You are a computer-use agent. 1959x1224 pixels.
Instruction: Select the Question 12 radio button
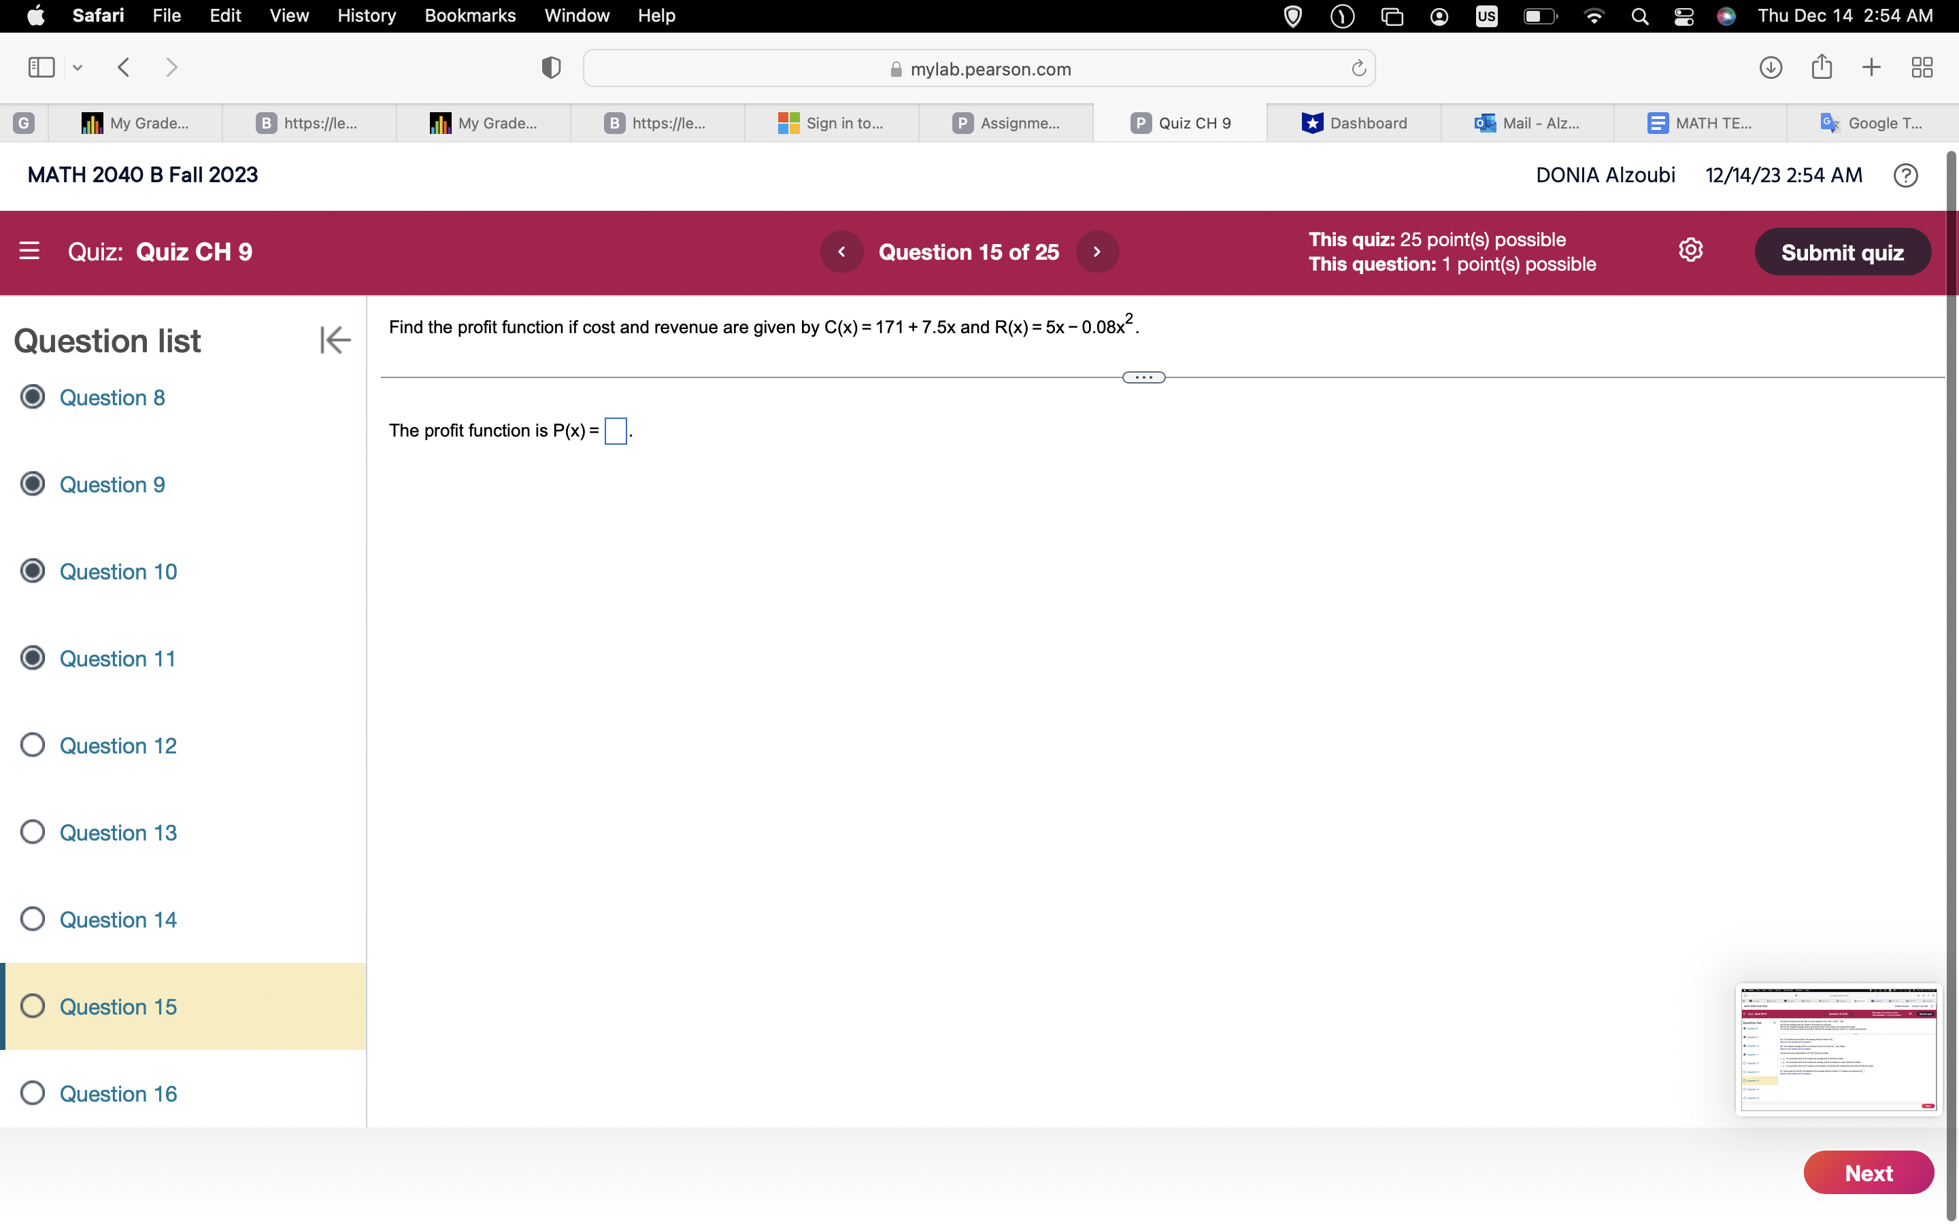pyautogui.click(x=33, y=745)
